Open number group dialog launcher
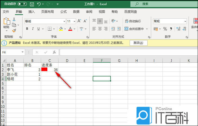 (187, 37)
